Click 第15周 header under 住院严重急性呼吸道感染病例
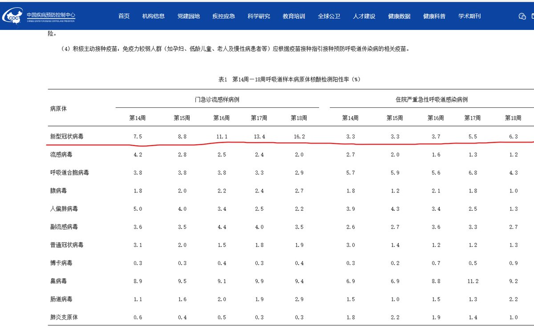Screen dimensions: 534x331 [395, 118]
